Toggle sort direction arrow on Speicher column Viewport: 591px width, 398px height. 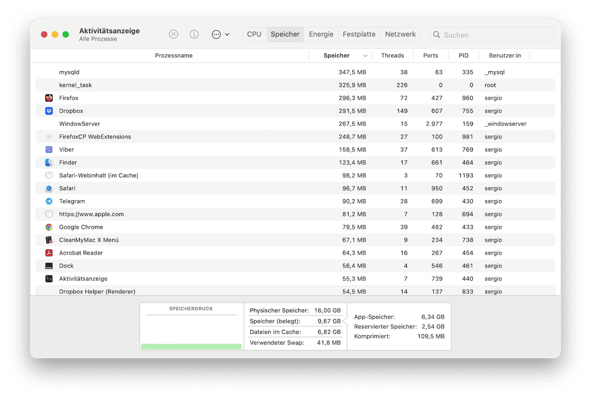coord(365,56)
